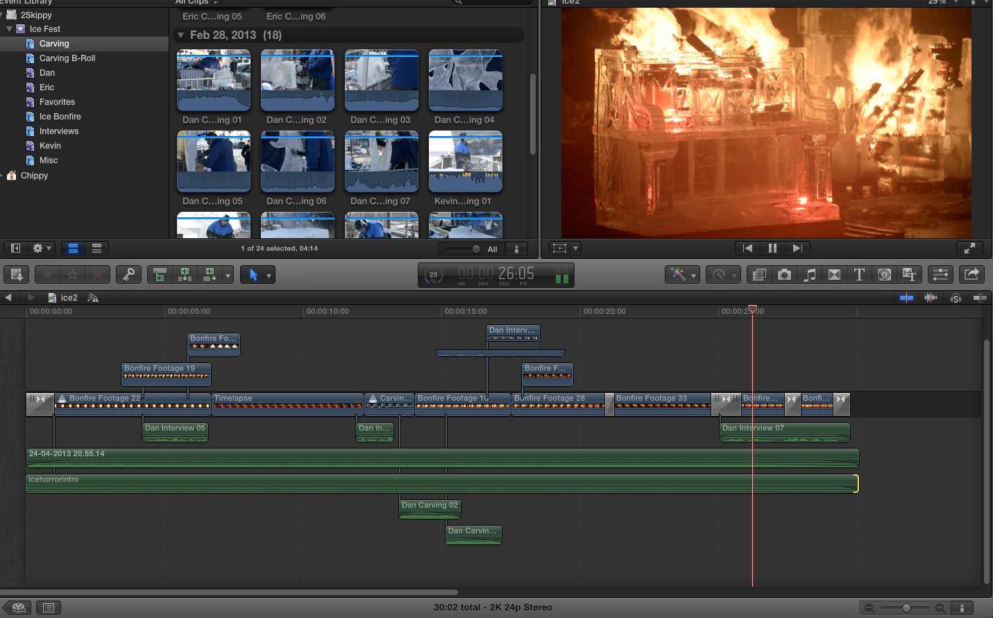Append selected clip to storyline

tap(210, 275)
